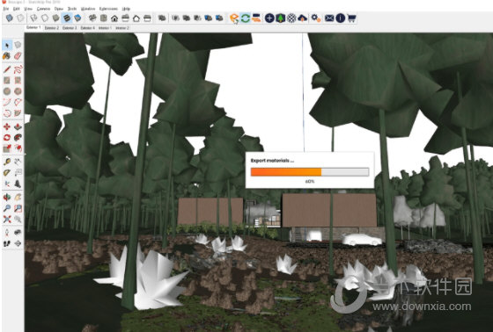Switch to Interior 1 scene tab
This screenshot has height=332, width=493.
(105, 28)
